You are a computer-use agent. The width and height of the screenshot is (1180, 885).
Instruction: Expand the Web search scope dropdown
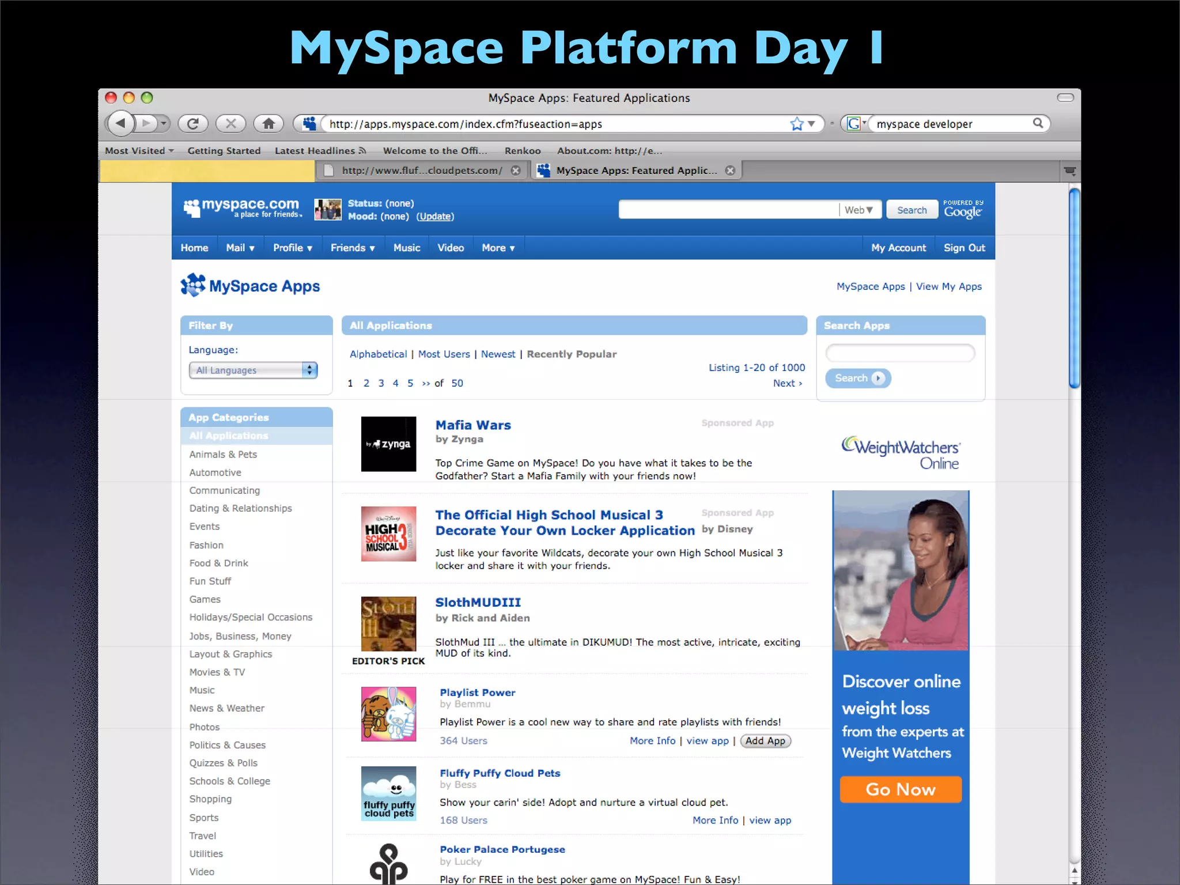pos(859,210)
